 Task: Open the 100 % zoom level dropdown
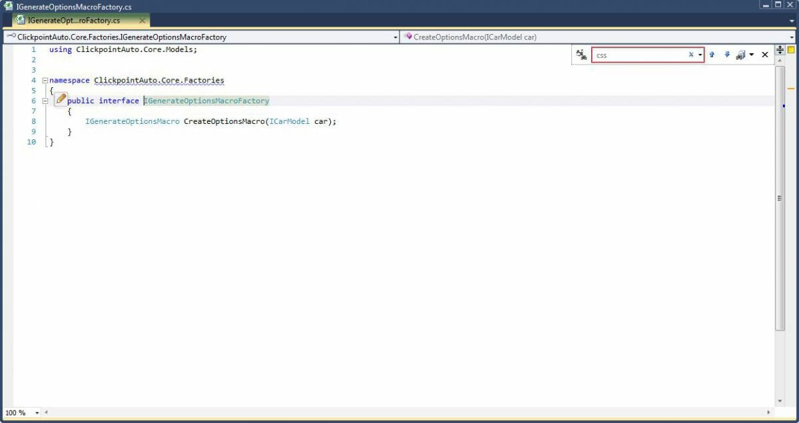click(37, 413)
